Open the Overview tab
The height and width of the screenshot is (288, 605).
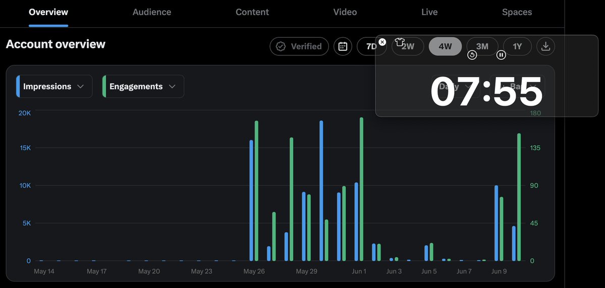48,12
